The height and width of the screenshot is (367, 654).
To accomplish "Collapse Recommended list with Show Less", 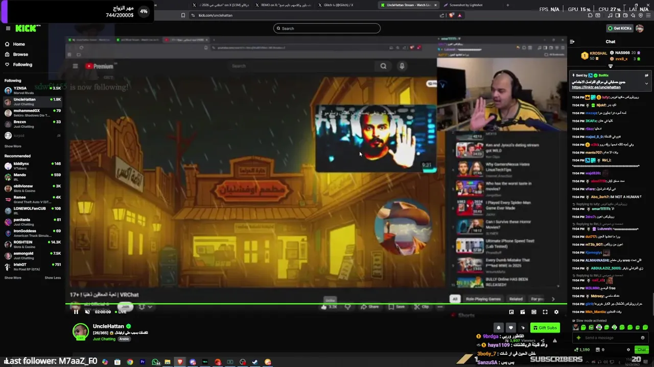I will (x=53, y=278).
